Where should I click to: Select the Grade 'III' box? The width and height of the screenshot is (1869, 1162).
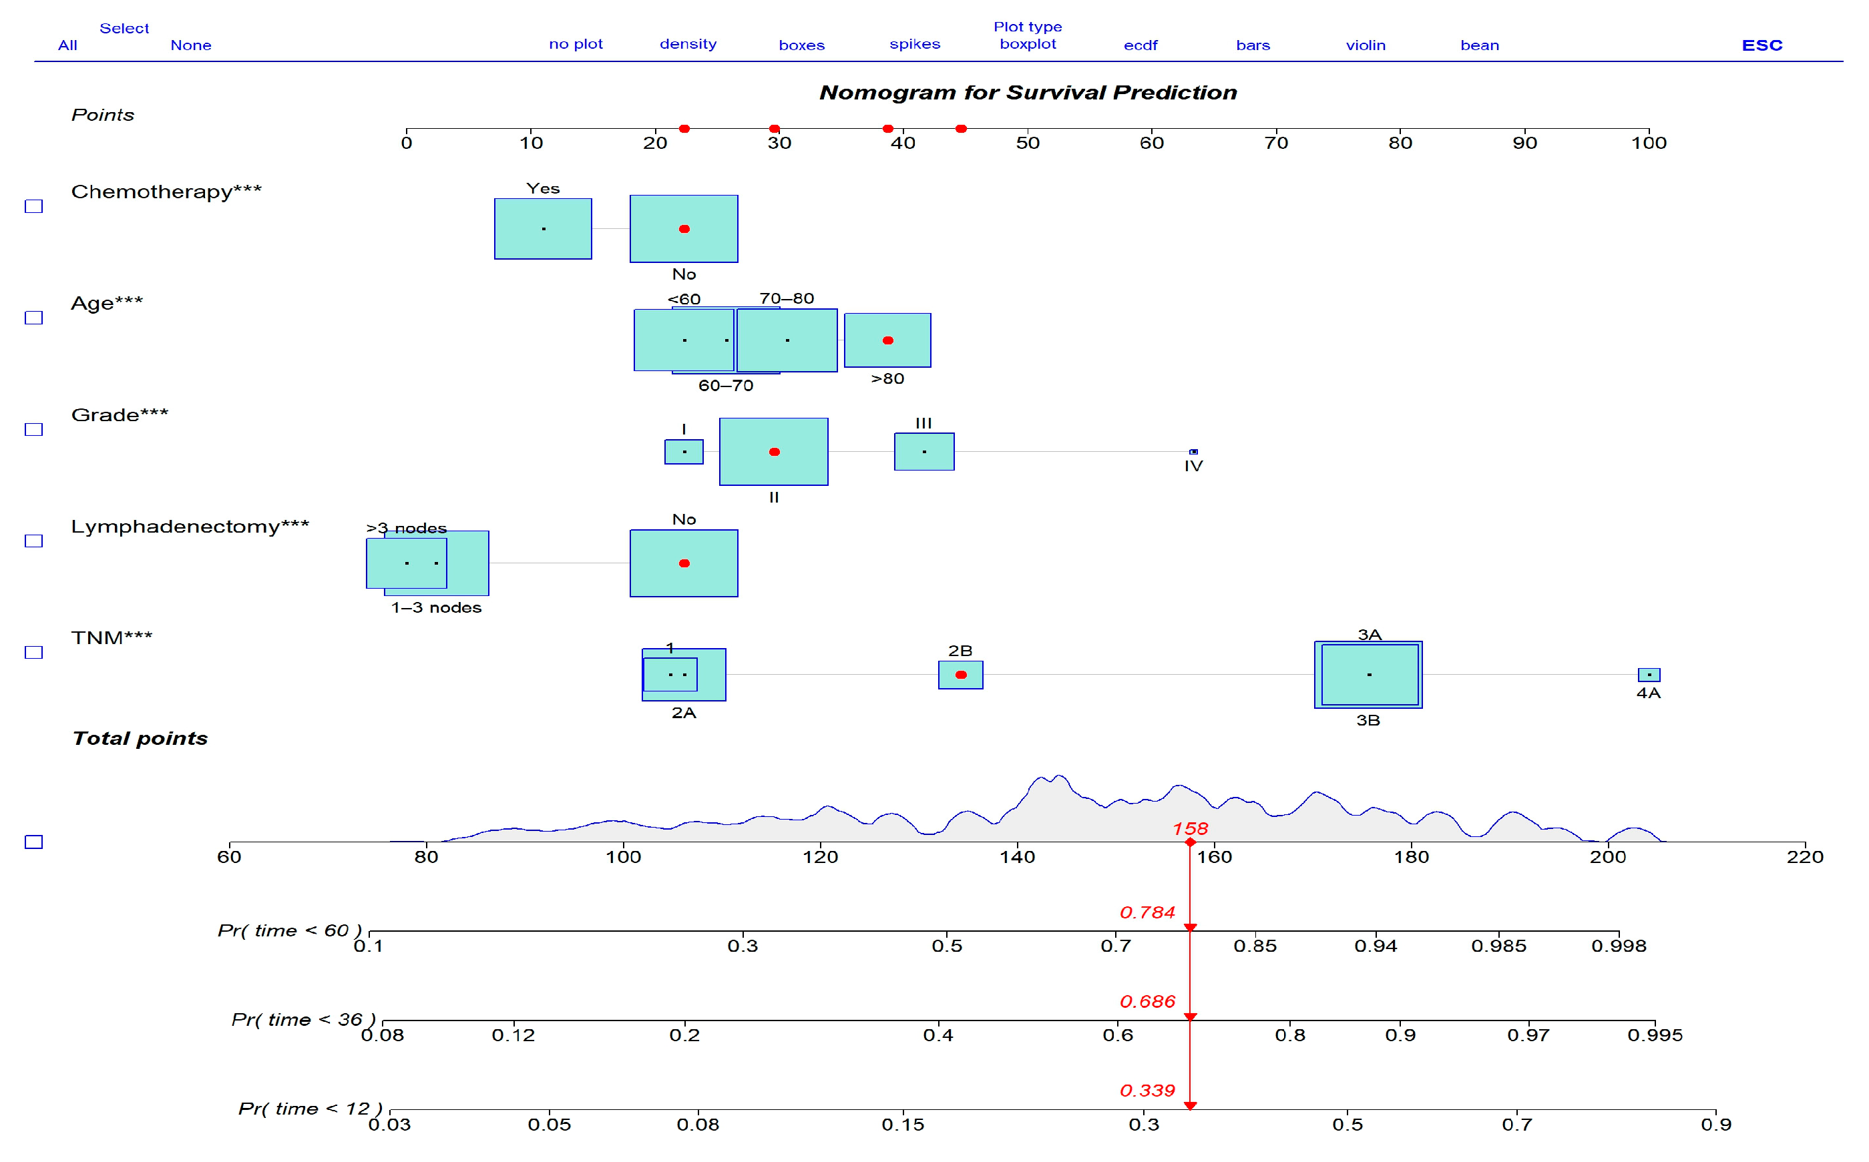[x=924, y=452]
